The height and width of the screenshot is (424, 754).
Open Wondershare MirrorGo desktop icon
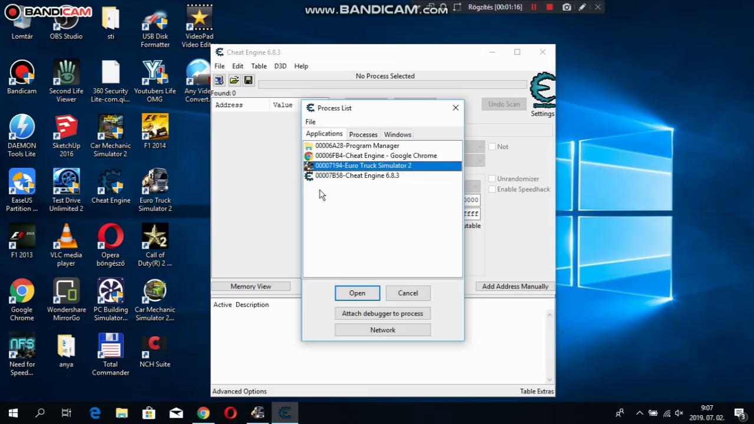[66, 300]
